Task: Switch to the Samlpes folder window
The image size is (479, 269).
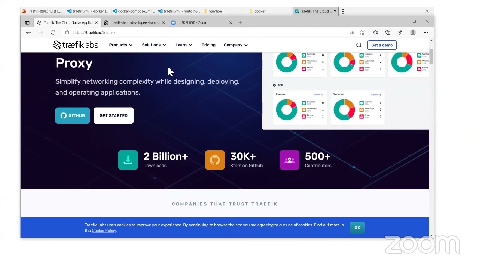Action: click(225, 11)
